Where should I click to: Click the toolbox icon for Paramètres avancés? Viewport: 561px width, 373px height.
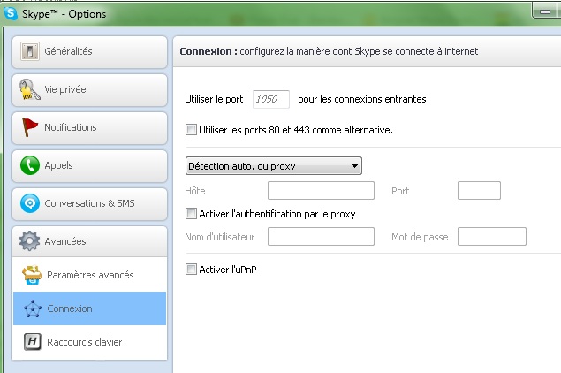pyautogui.click(x=32, y=275)
